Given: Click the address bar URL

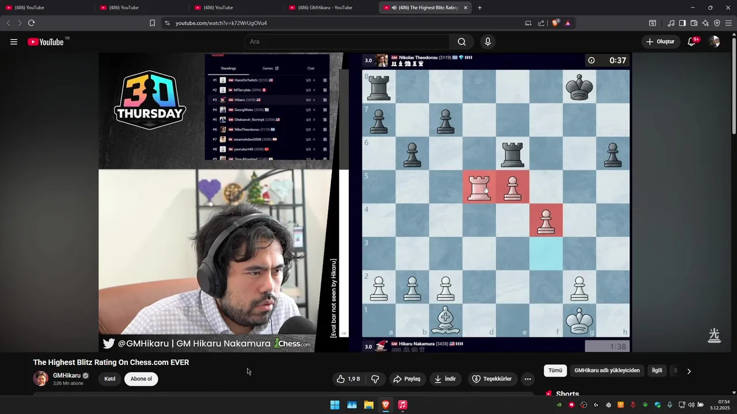Looking at the screenshot, I should point(221,23).
